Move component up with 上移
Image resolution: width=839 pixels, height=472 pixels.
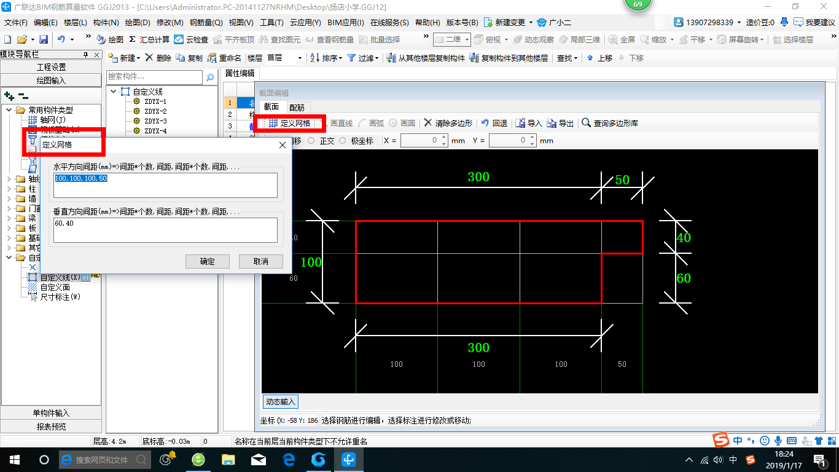click(x=599, y=58)
